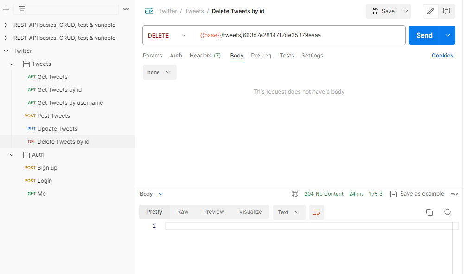
Task: Open the Text format dropdown
Action: pyautogui.click(x=289, y=212)
